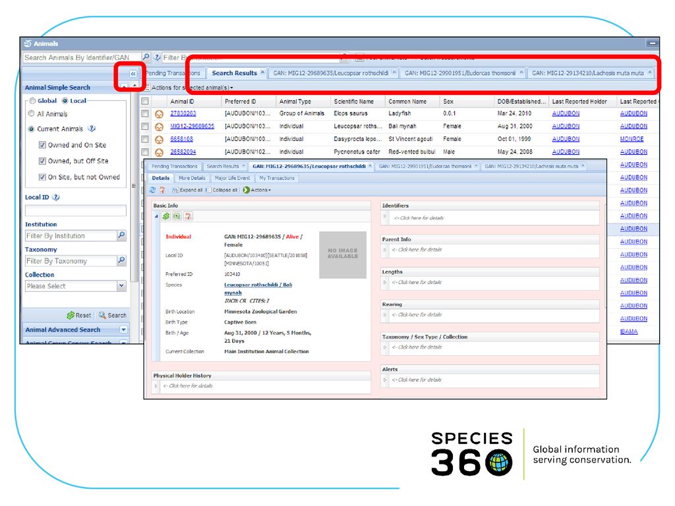Expand the Lengths section details
The height and width of the screenshot is (506, 675).
click(385, 282)
